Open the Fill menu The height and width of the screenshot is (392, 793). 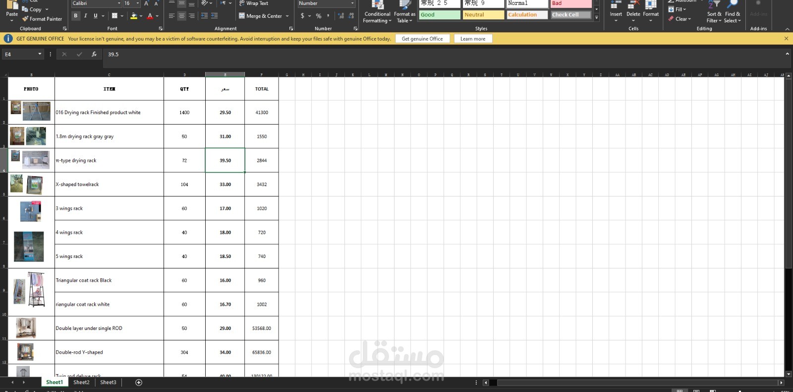coord(678,9)
